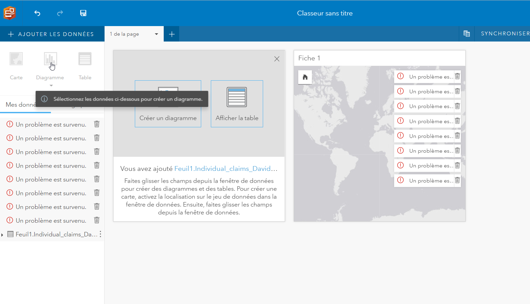Screen dimensions: 530x304
Task: Open dataset options three-dot menu
Action: coord(100,234)
